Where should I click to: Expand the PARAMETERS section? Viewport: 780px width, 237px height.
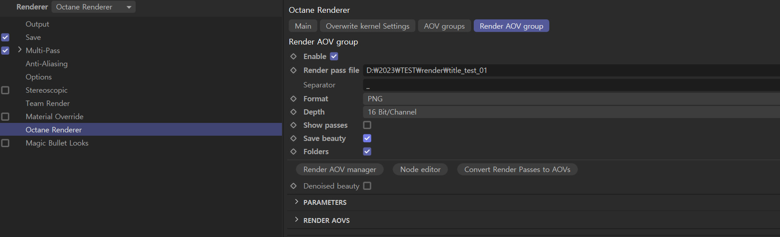point(297,202)
